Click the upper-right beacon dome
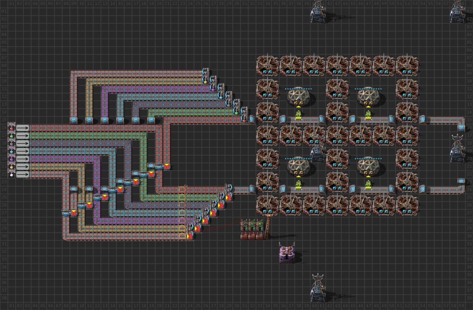The height and width of the screenshot is (310, 473). (368, 97)
